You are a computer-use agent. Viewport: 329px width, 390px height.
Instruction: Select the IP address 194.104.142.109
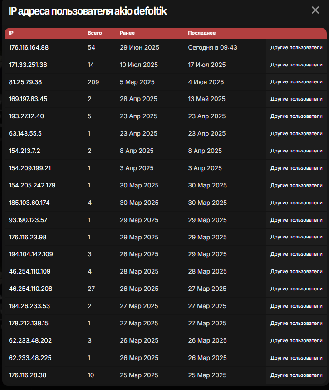(31, 254)
